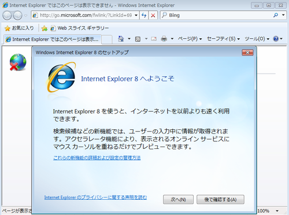This screenshot has width=289, height=215.
Task: Click the Refresh page icon
Action: point(144,15)
